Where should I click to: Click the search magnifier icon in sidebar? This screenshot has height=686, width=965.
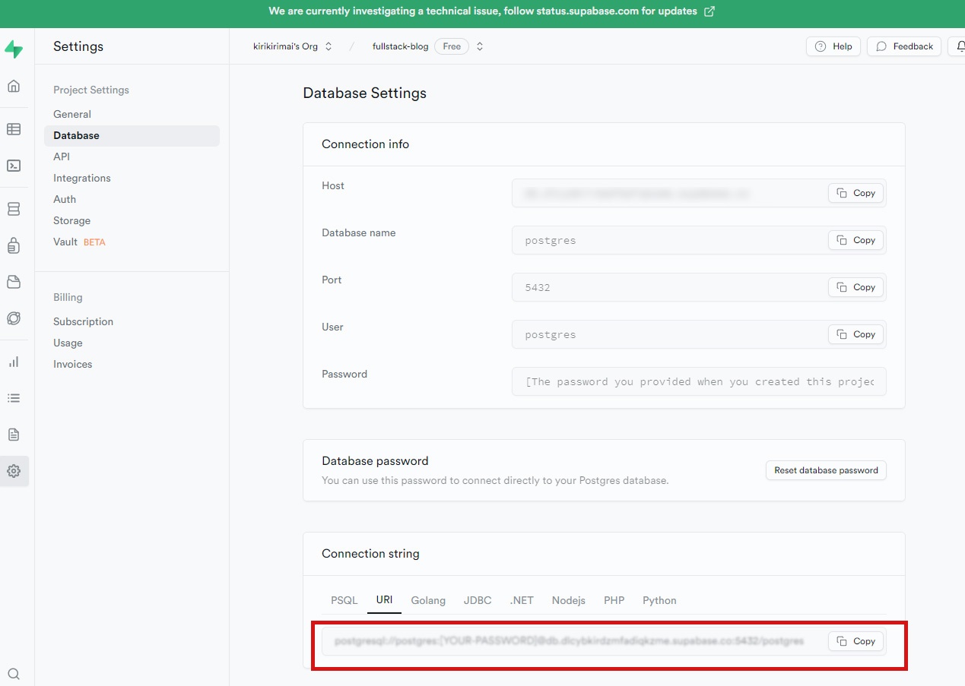click(x=14, y=674)
